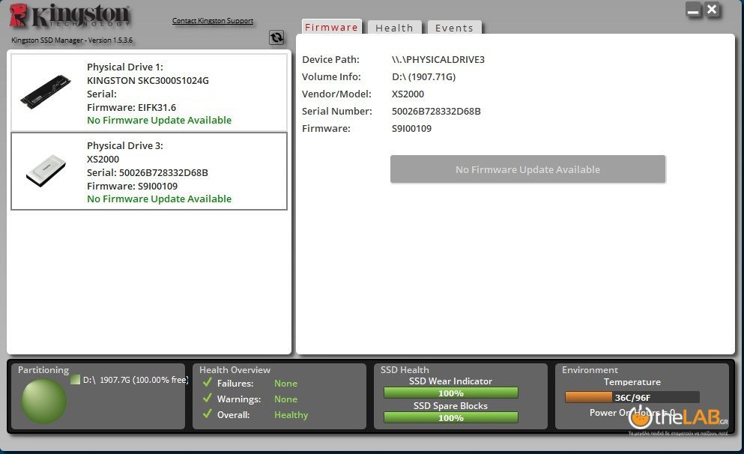Image resolution: width=744 pixels, height=454 pixels.
Task: Click the KINGSTON SKC3000S1024G model text
Action: point(148,80)
